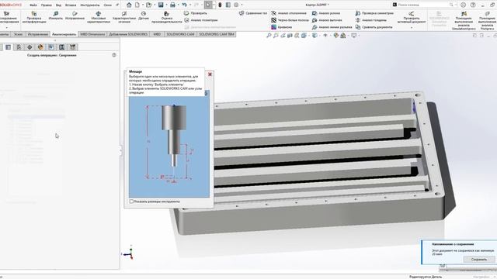Image resolution: width=497 pixels, height=279 pixels.
Task: Collapse the left panel with the side handle
Action: (x=121, y=150)
